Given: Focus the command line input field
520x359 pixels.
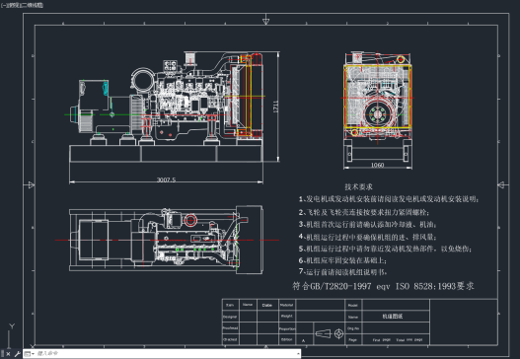Looking at the screenshot, I should 166,354.
